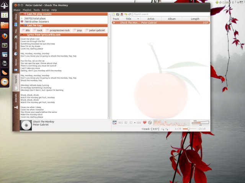Collapse the Last.fm tags section
The image size is (245, 183).
tap(22, 25)
